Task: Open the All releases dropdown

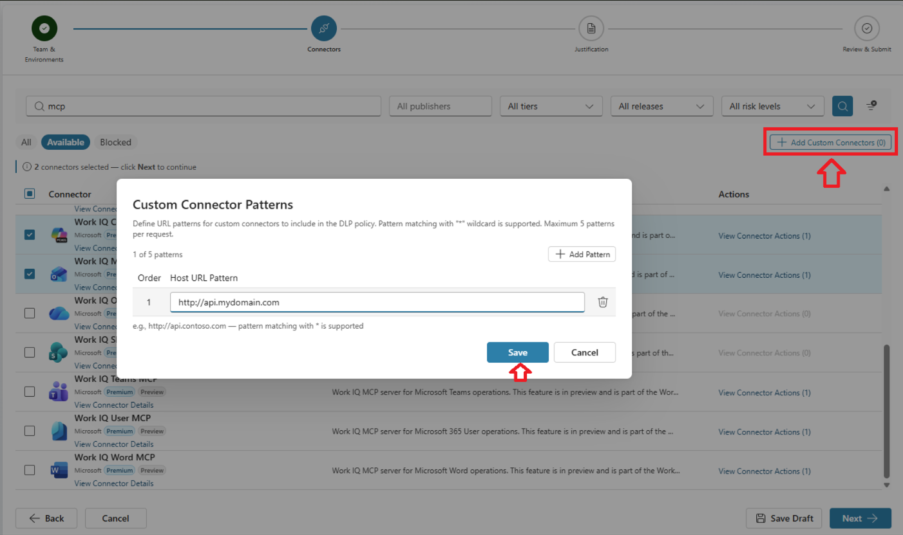Action: point(662,106)
